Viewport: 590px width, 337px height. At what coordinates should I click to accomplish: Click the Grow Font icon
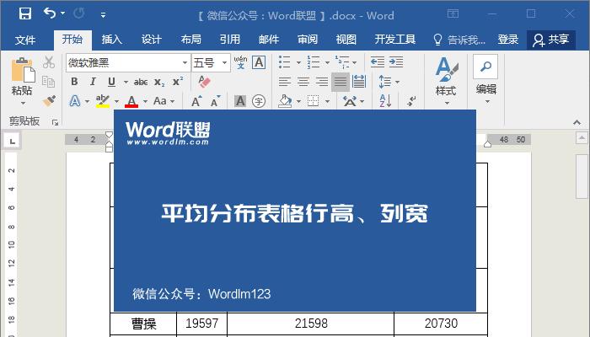pyautogui.click(x=196, y=101)
